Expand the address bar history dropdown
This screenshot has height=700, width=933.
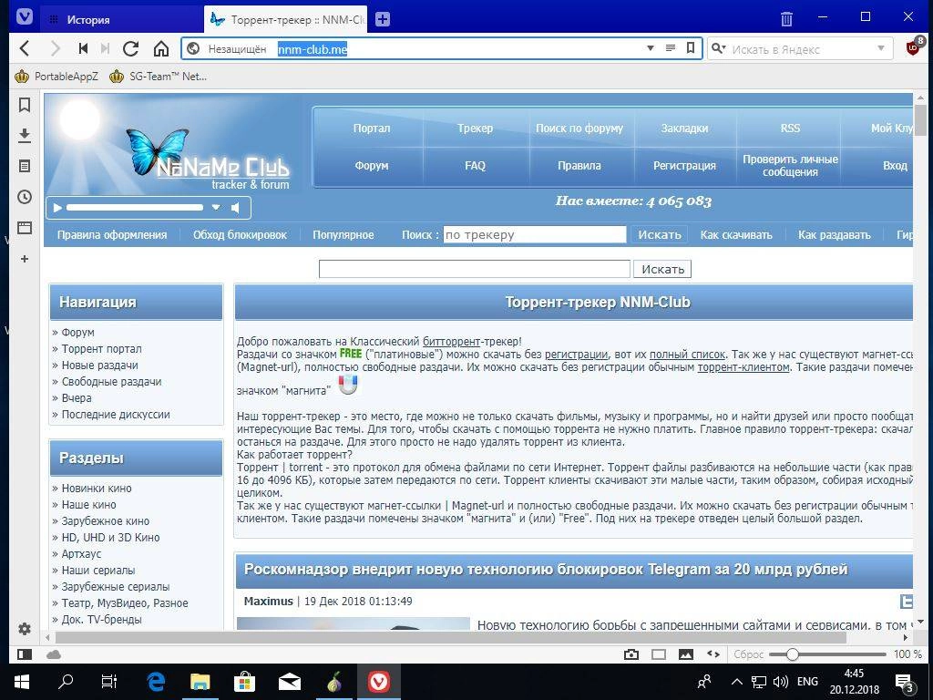pyautogui.click(x=651, y=48)
